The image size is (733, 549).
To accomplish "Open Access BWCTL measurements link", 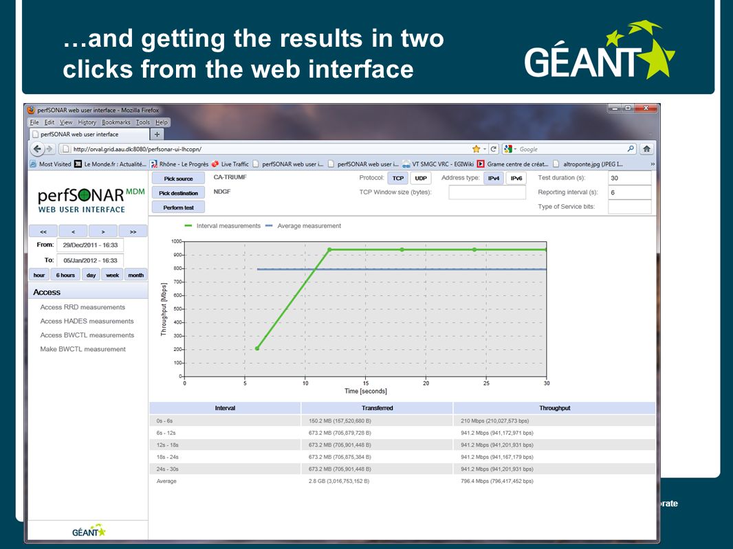I will (87, 335).
